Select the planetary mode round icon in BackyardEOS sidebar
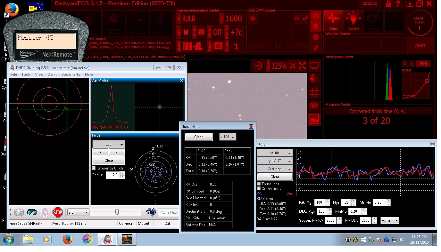Screen dimensions: 441x252 [316, 37]
